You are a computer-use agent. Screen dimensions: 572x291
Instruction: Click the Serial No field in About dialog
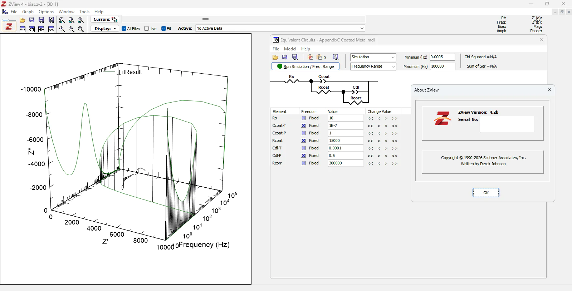[x=507, y=124]
